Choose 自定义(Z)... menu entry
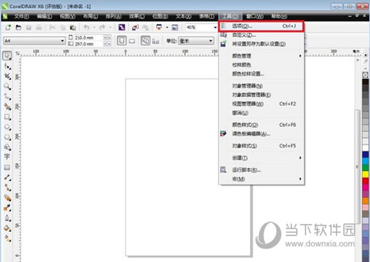This screenshot has width=370, height=262. (x=262, y=35)
